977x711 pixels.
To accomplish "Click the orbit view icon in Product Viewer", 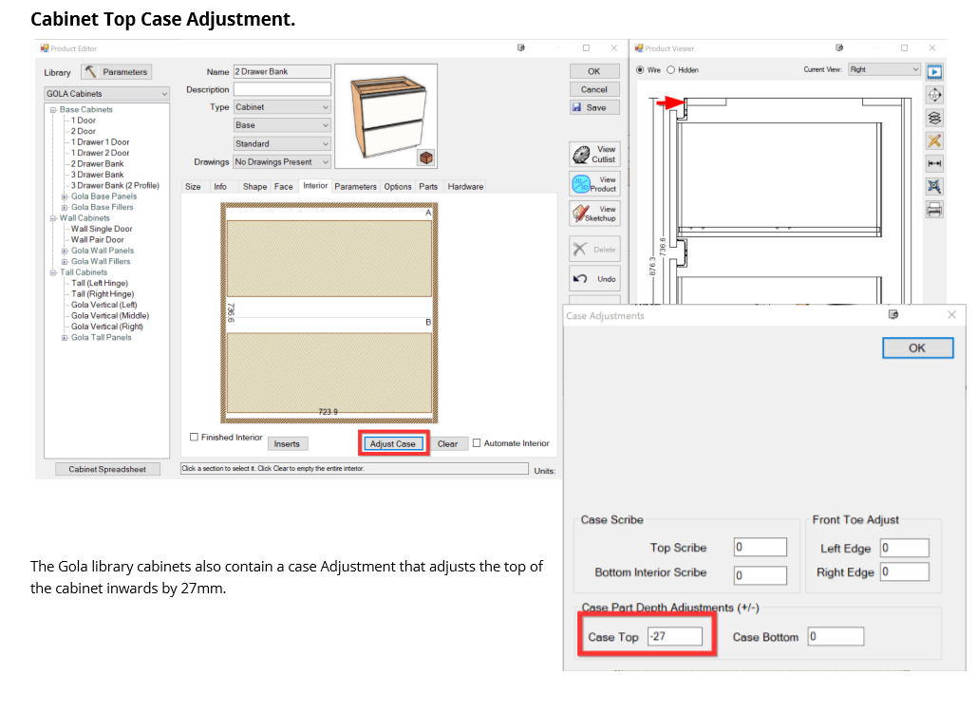I will click(934, 94).
